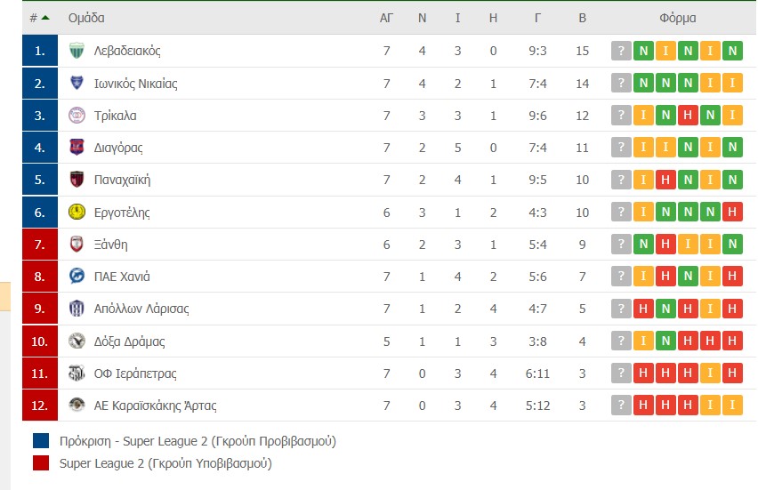Viewport: 758px width, 490px height.
Task: Click the Διαγόρας team crest icon
Action: tap(77, 148)
